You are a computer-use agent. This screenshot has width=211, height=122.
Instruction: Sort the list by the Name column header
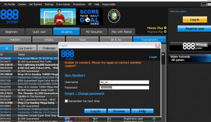38,54
